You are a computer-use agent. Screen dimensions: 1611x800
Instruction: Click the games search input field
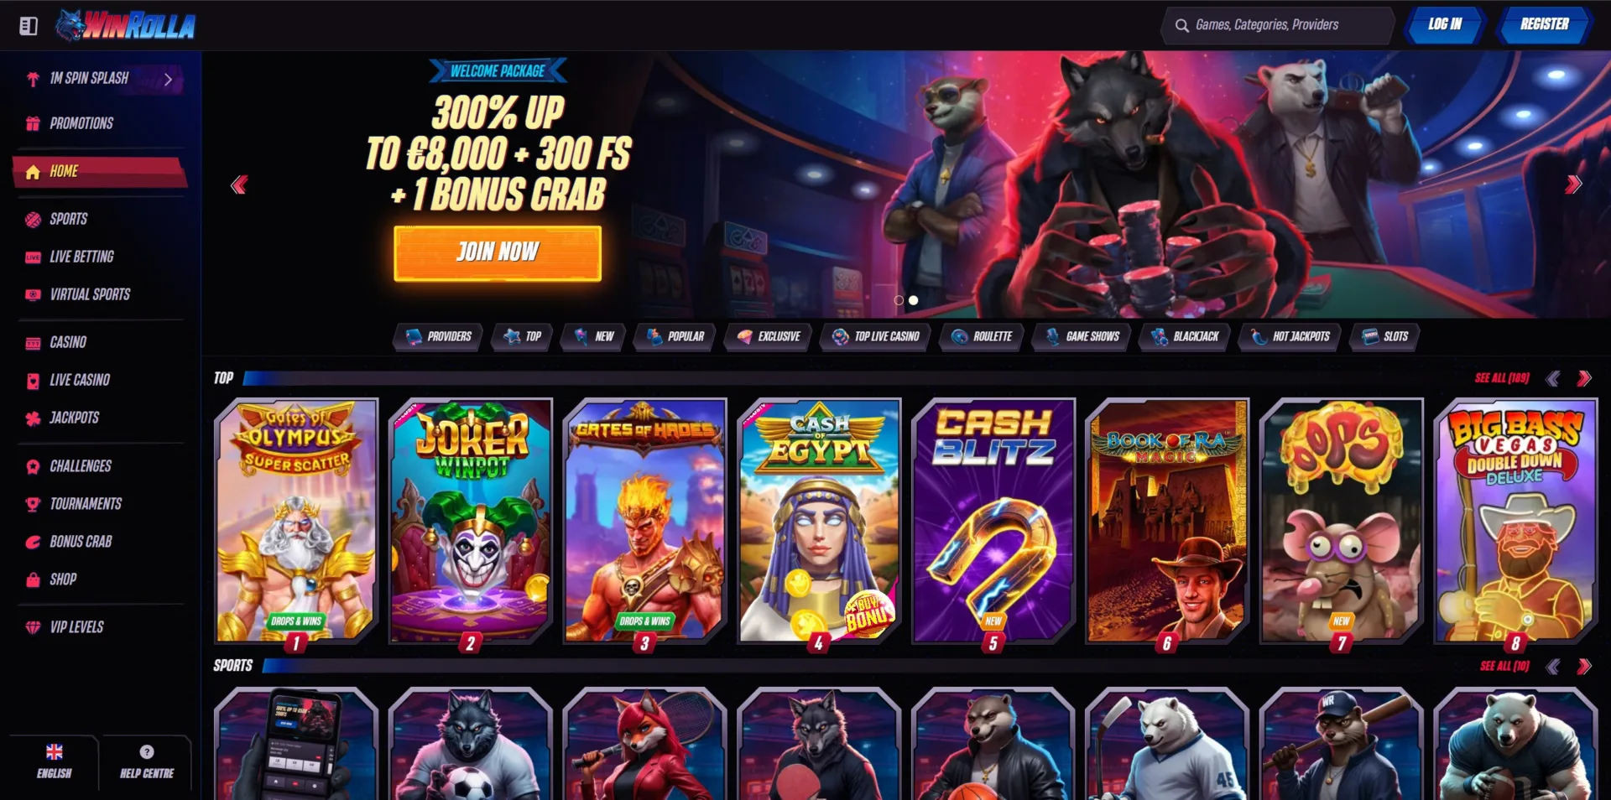point(1278,25)
